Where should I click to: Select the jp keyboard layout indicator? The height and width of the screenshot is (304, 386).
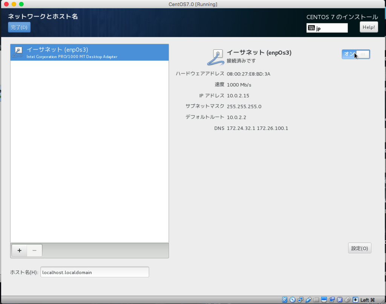click(327, 28)
